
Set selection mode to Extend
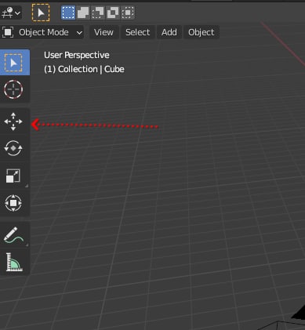[x=83, y=13]
